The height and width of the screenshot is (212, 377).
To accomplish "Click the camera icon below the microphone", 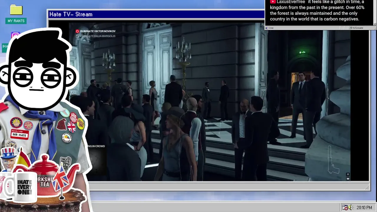I will 348,178.
